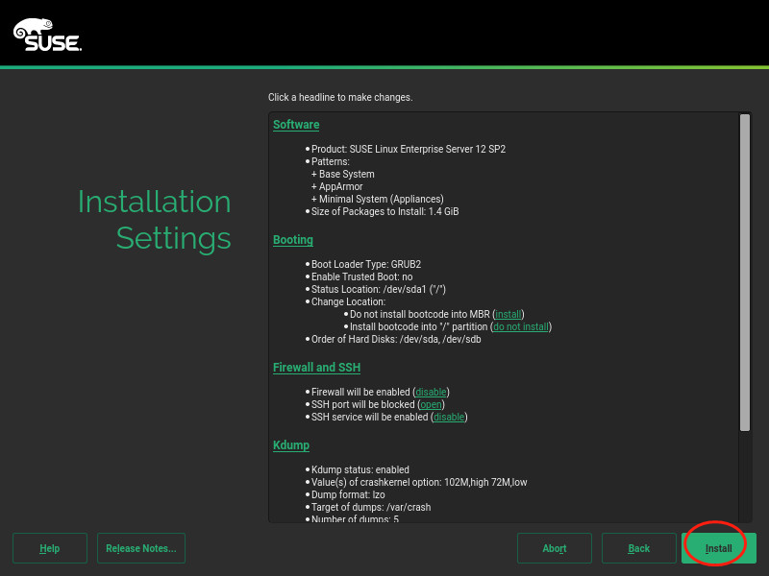Select the 'Change Location:' line
The image size is (769, 576).
click(x=348, y=301)
